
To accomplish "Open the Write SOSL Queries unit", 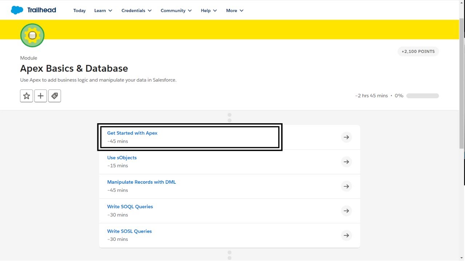I will coord(129,231).
